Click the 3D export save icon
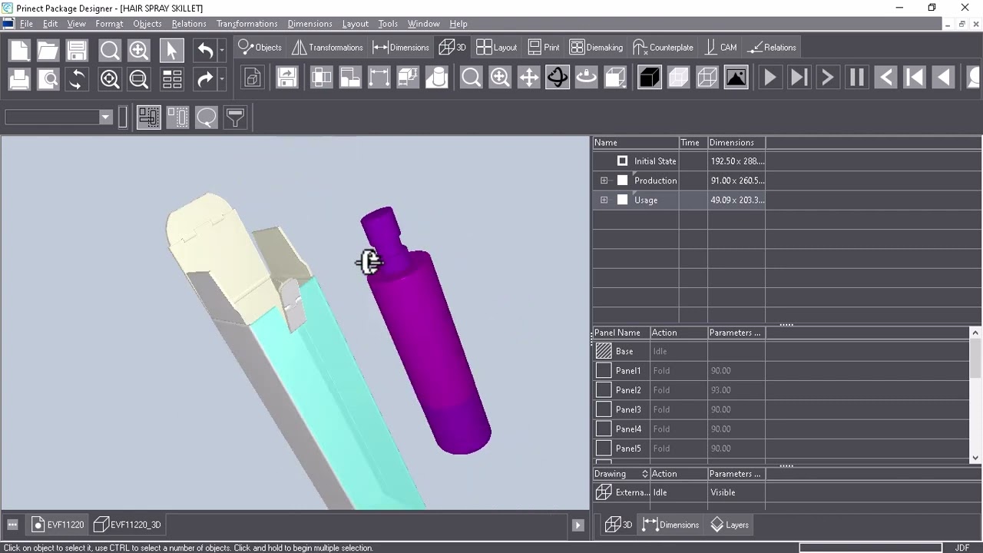Screen dimensions: 983x553 point(287,78)
